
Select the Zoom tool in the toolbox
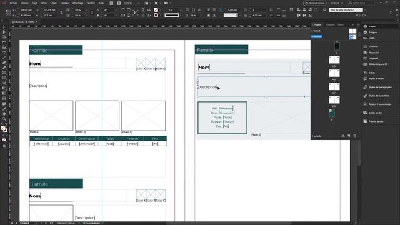(4, 119)
